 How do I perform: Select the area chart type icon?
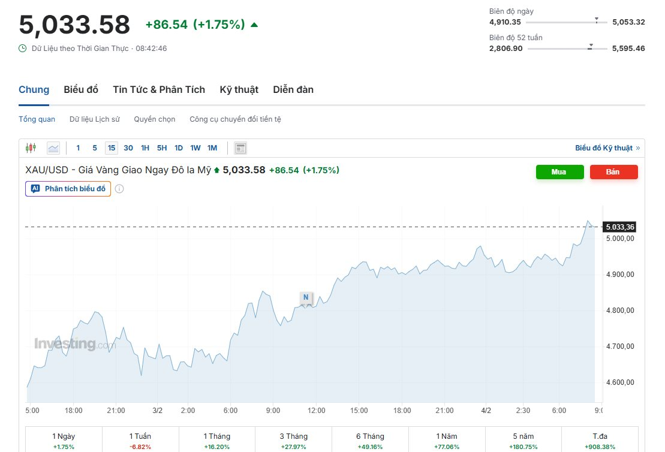[x=53, y=148]
